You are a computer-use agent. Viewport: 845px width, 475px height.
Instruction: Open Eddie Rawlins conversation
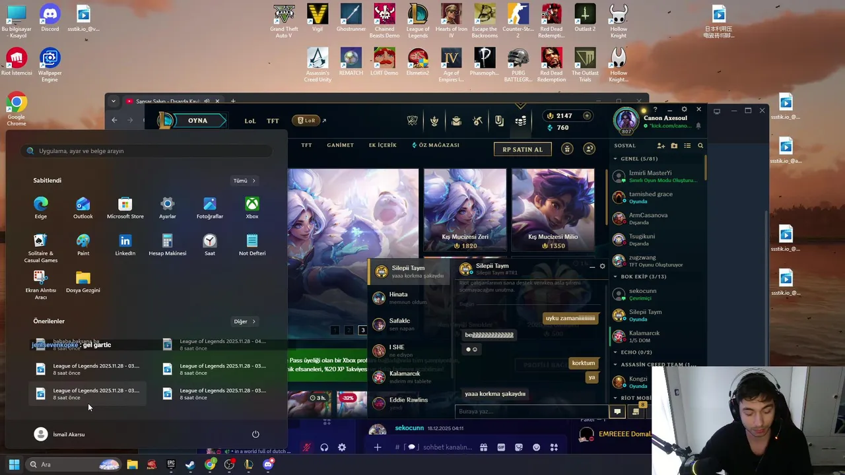409,403
